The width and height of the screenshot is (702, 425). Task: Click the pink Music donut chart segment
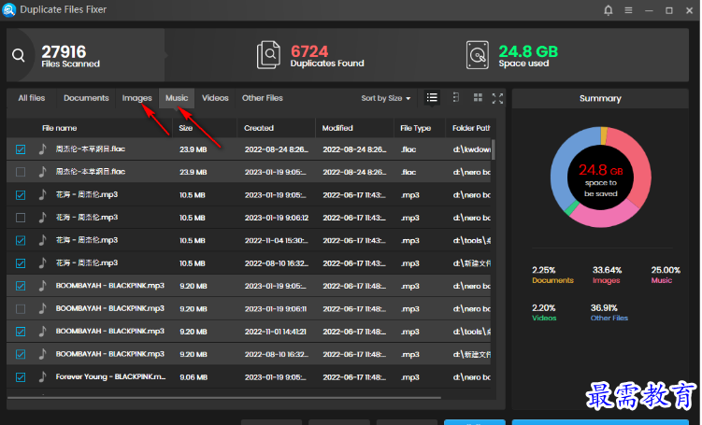(604, 217)
